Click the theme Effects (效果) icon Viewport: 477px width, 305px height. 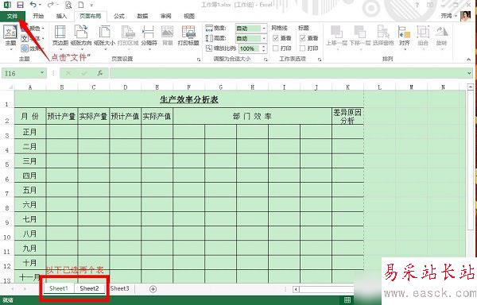tap(25, 48)
